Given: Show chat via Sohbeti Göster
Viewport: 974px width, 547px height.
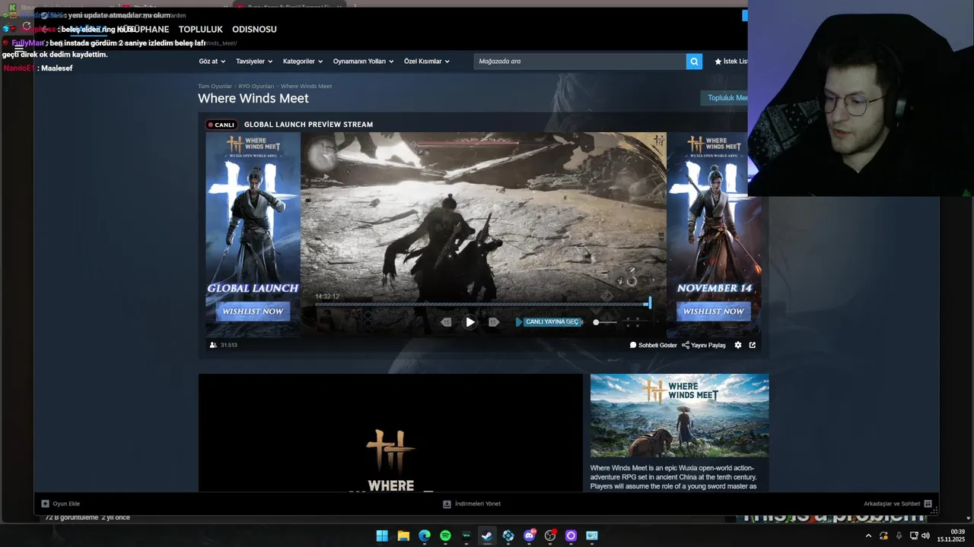Looking at the screenshot, I should click(653, 345).
